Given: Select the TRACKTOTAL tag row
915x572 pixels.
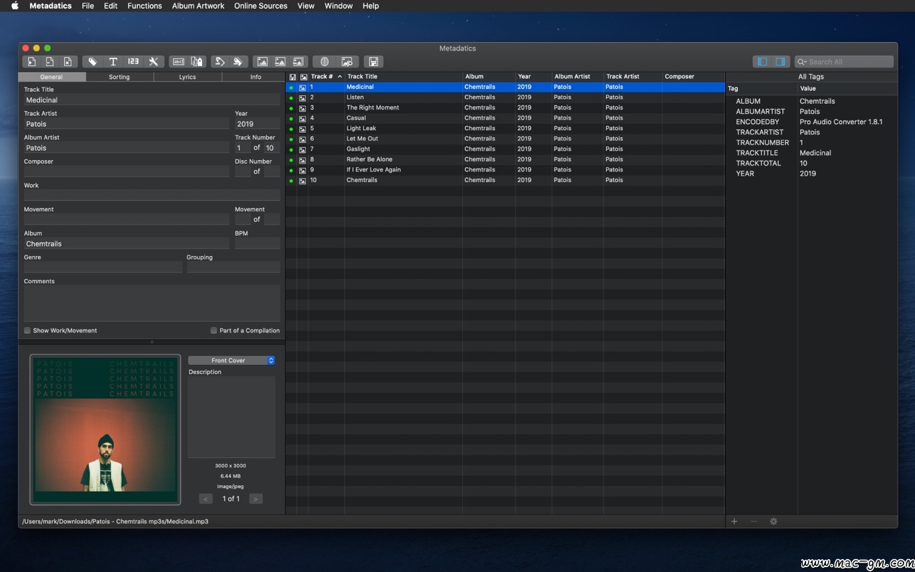Looking at the screenshot, I should 812,164.
